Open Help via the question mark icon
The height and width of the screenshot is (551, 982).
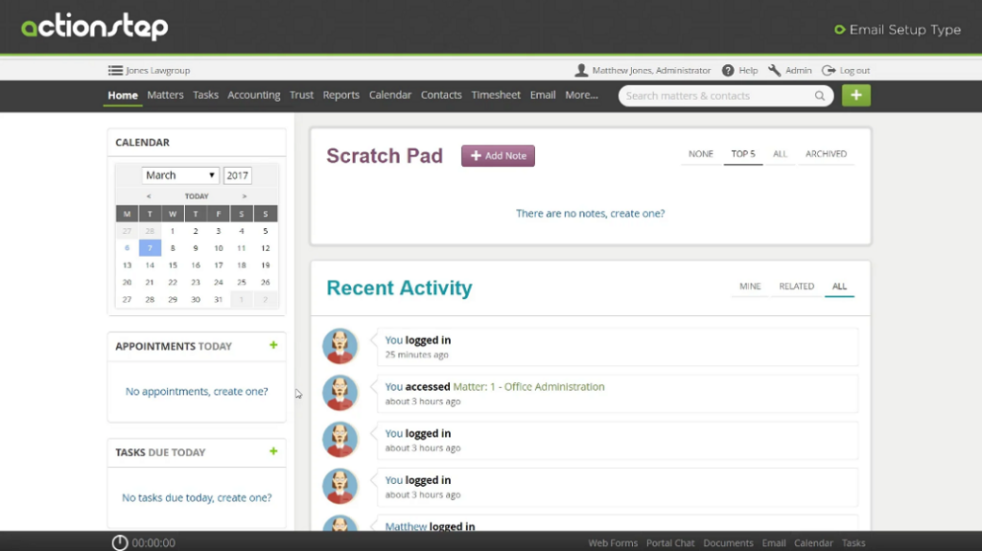pos(728,70)
